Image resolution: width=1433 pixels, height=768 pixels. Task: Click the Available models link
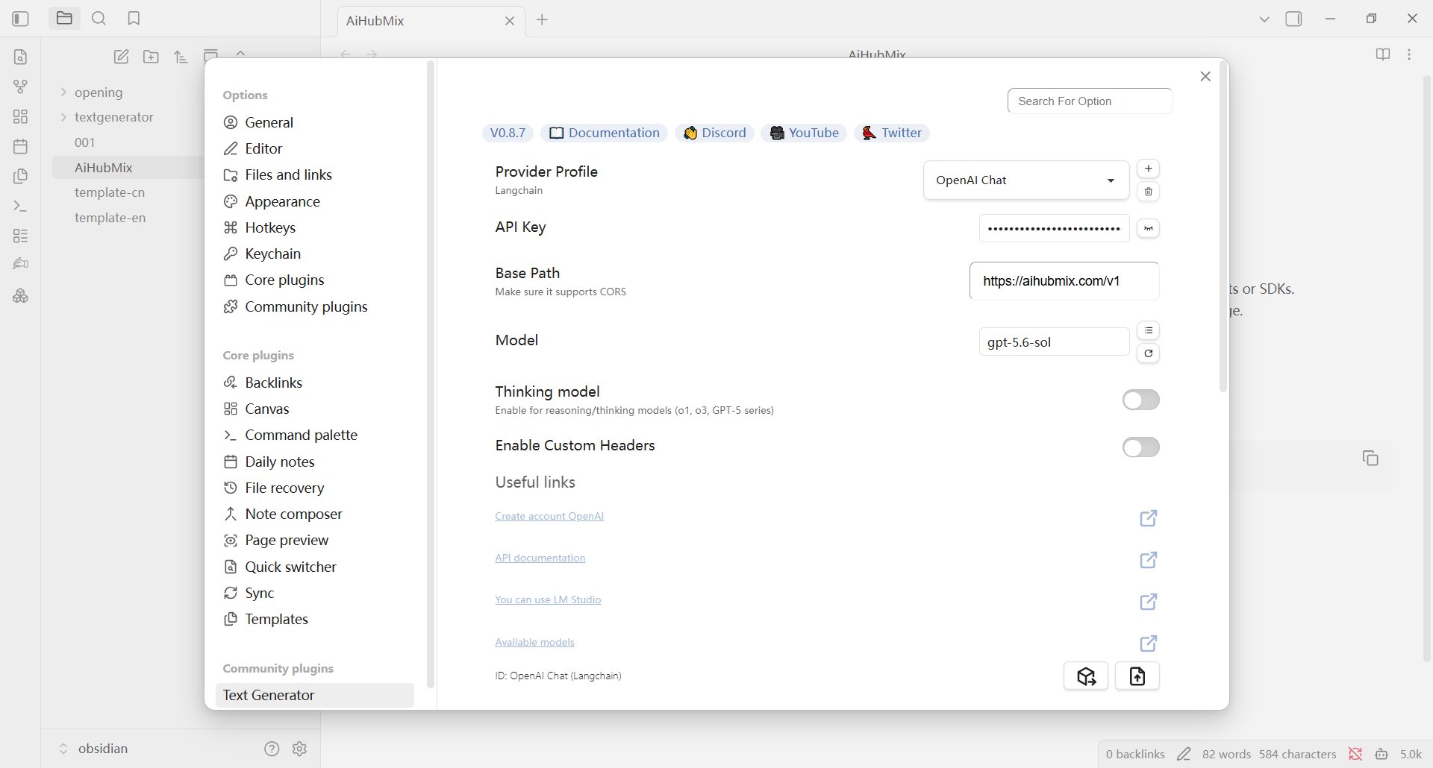(x=534, y=642)
